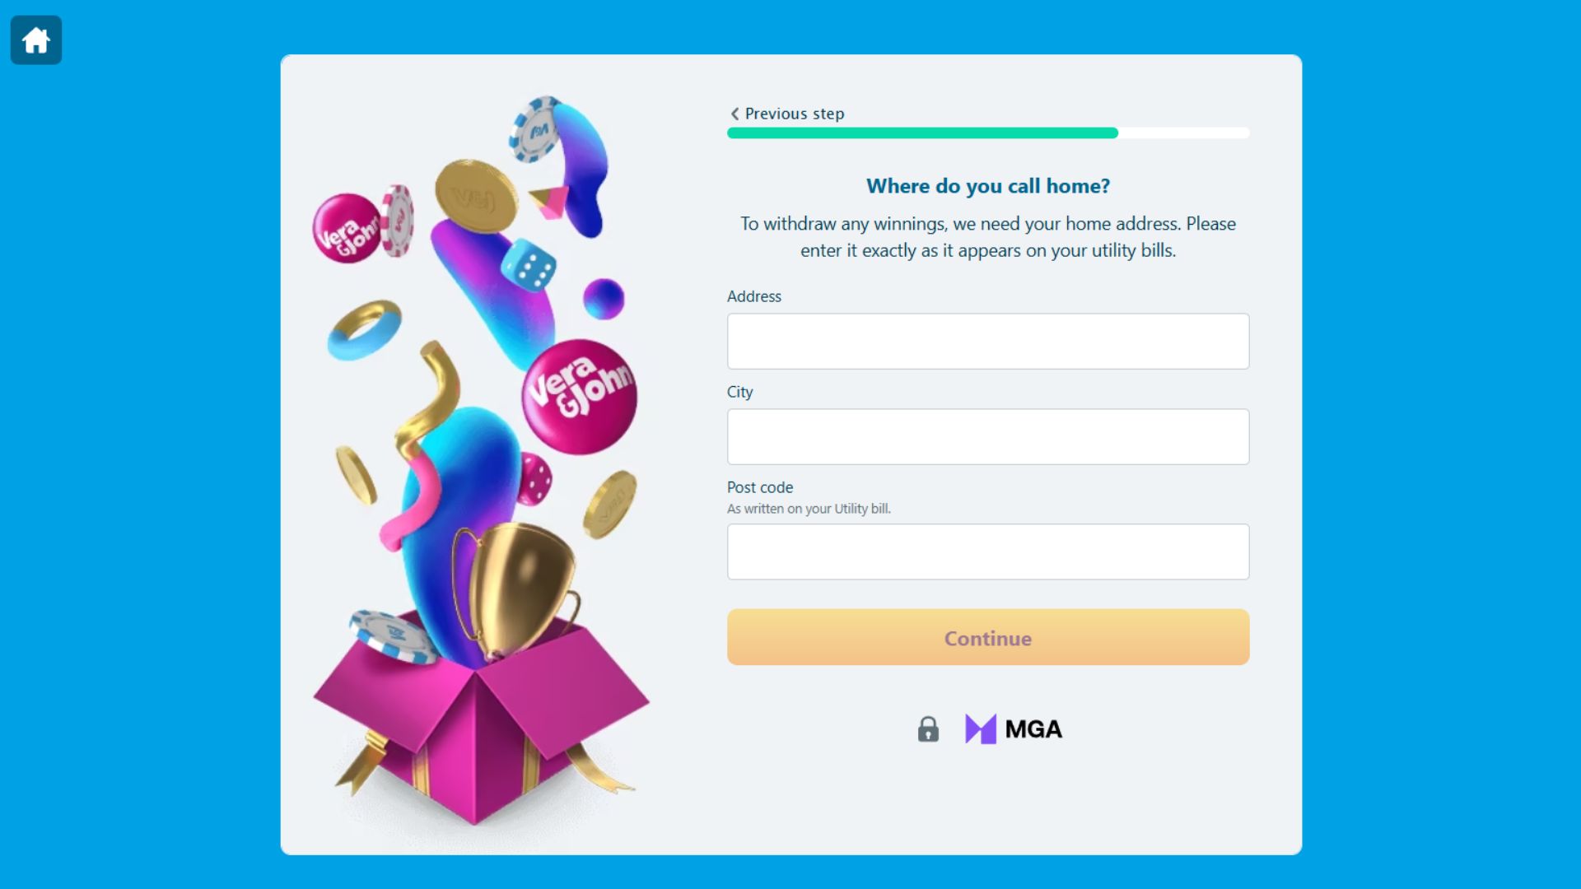The width and height of the screenshot is (1581, 889).
Task: Click the "Where do you call home?" heading
Action: (x=988, y=186)
